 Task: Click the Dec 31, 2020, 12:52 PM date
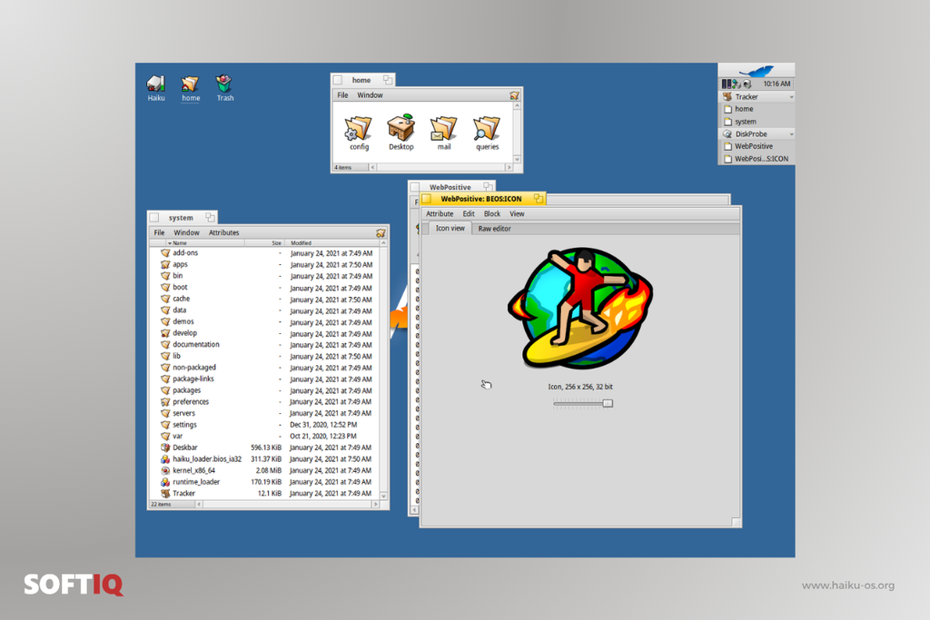coord(323,425)
